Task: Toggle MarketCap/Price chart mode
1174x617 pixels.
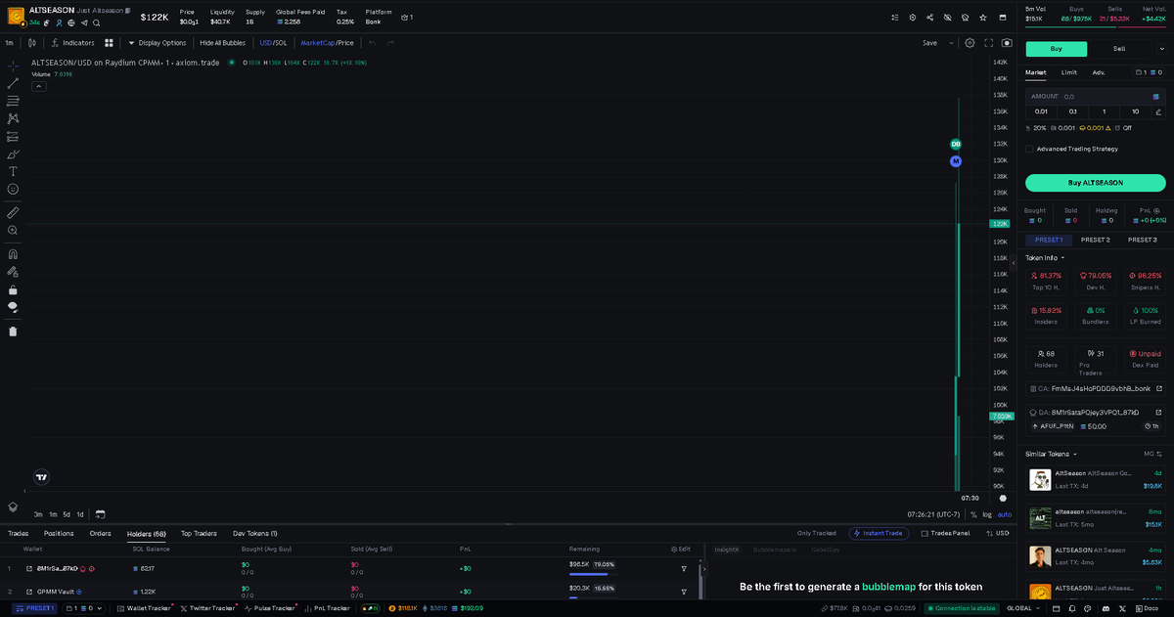Action: click(x=327, y=43)
